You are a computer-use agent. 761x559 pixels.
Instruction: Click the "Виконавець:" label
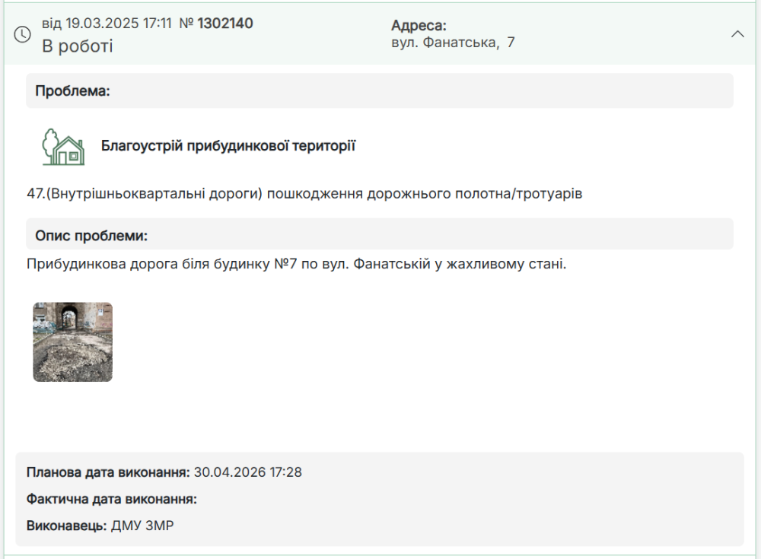click(x=66, y=526)
